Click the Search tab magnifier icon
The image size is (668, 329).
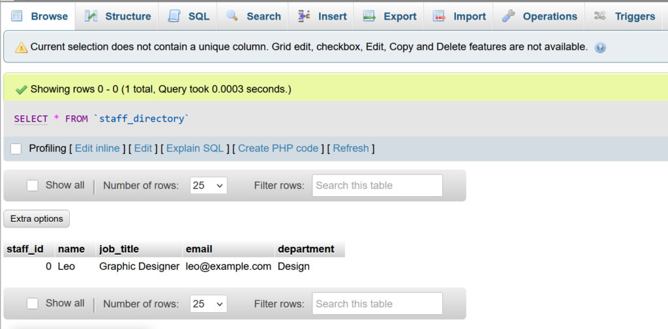click(x=232, y=16)
